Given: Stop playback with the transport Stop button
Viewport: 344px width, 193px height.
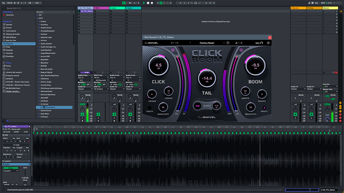Looking at the screenshot, I should (148, 3).
